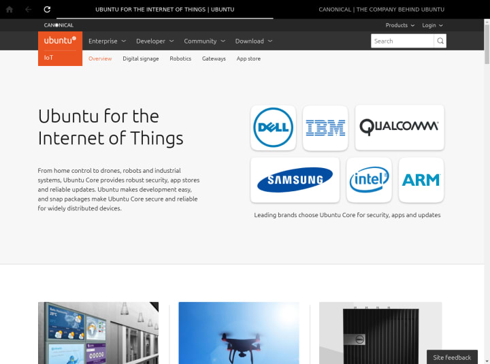
Task: Expand the Developer dropdown menu
Action: (154, 41)
